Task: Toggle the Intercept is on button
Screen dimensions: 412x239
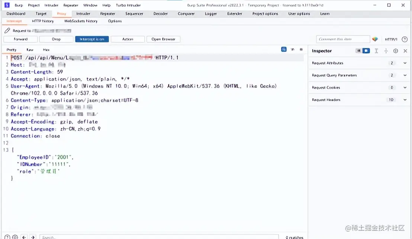Action: (x=92, y=39)
